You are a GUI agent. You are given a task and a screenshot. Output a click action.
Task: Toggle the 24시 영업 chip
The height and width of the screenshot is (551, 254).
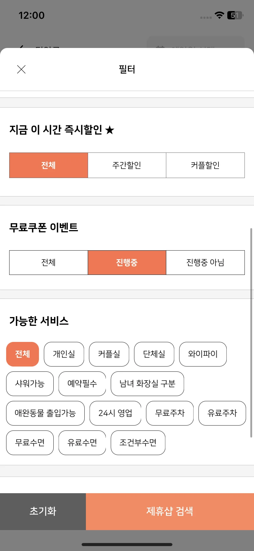point(115,413)
